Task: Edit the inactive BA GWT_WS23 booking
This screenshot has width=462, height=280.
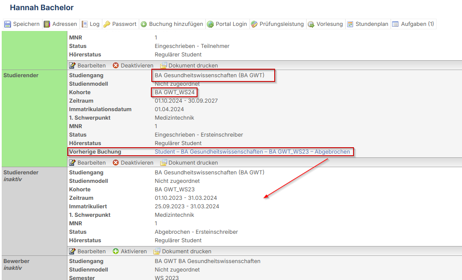Action: click(x=87, y=252)
